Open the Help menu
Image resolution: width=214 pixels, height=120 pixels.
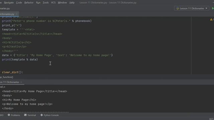click(72, 3)
